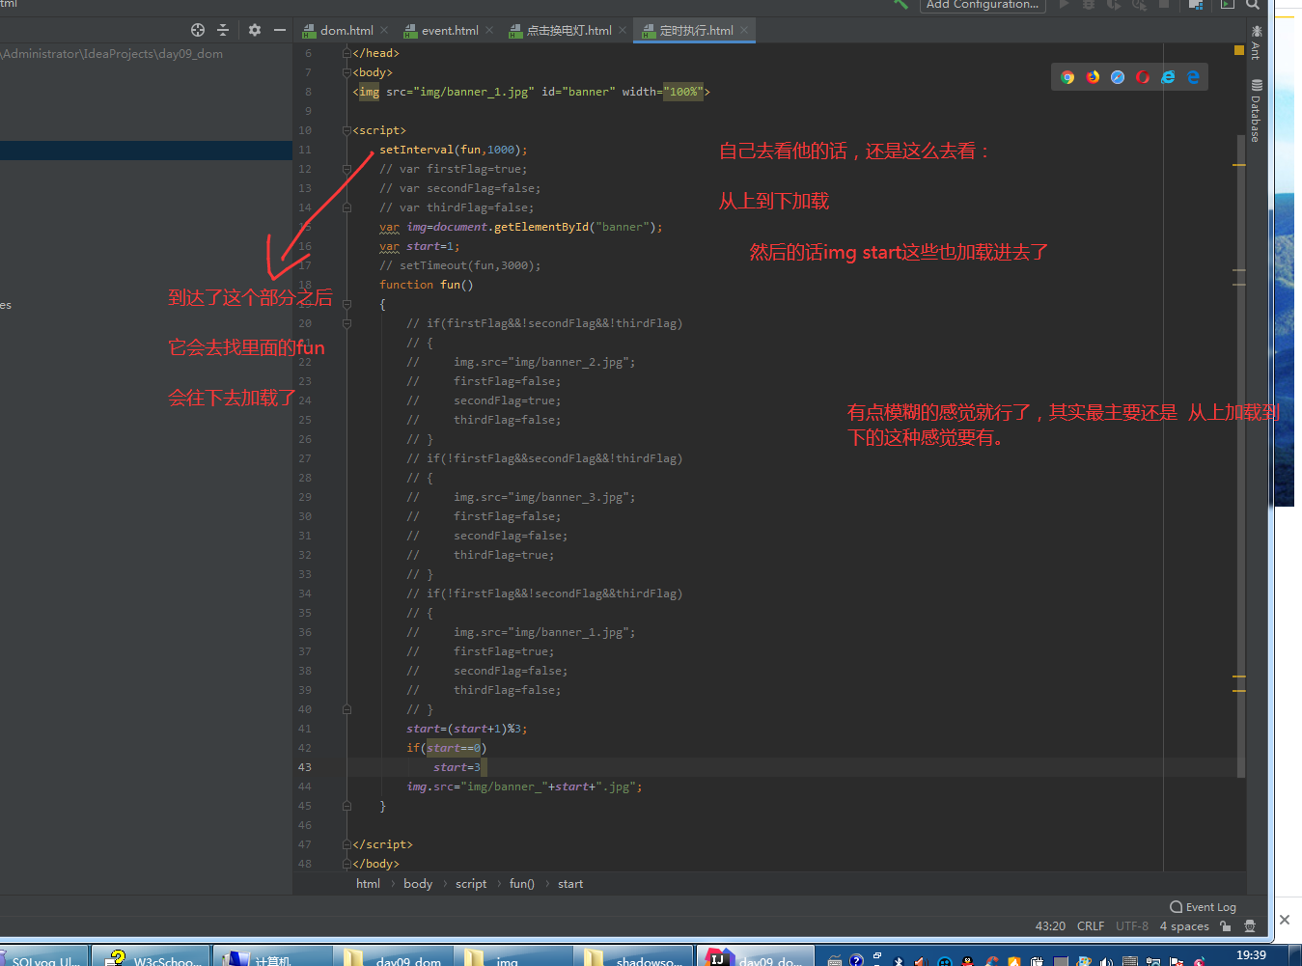
Task: Open page in Opera browser icon
Action: (x=1143, y=77)
